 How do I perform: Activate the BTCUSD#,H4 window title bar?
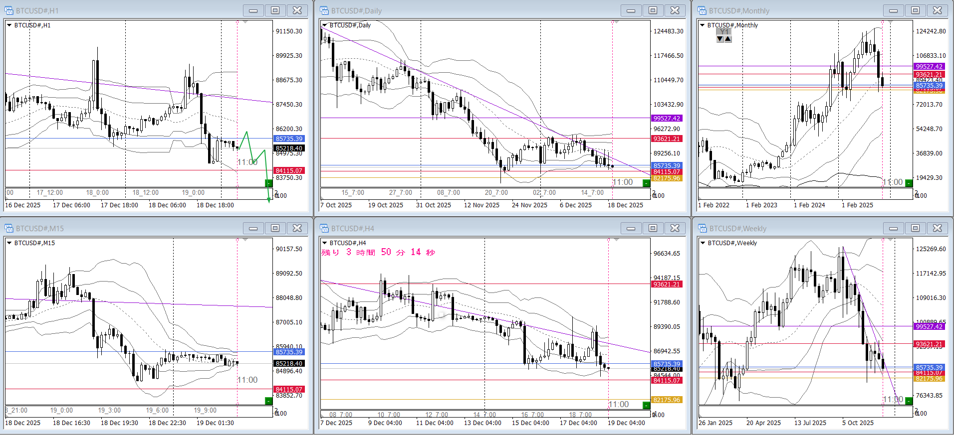click(449, 228)
